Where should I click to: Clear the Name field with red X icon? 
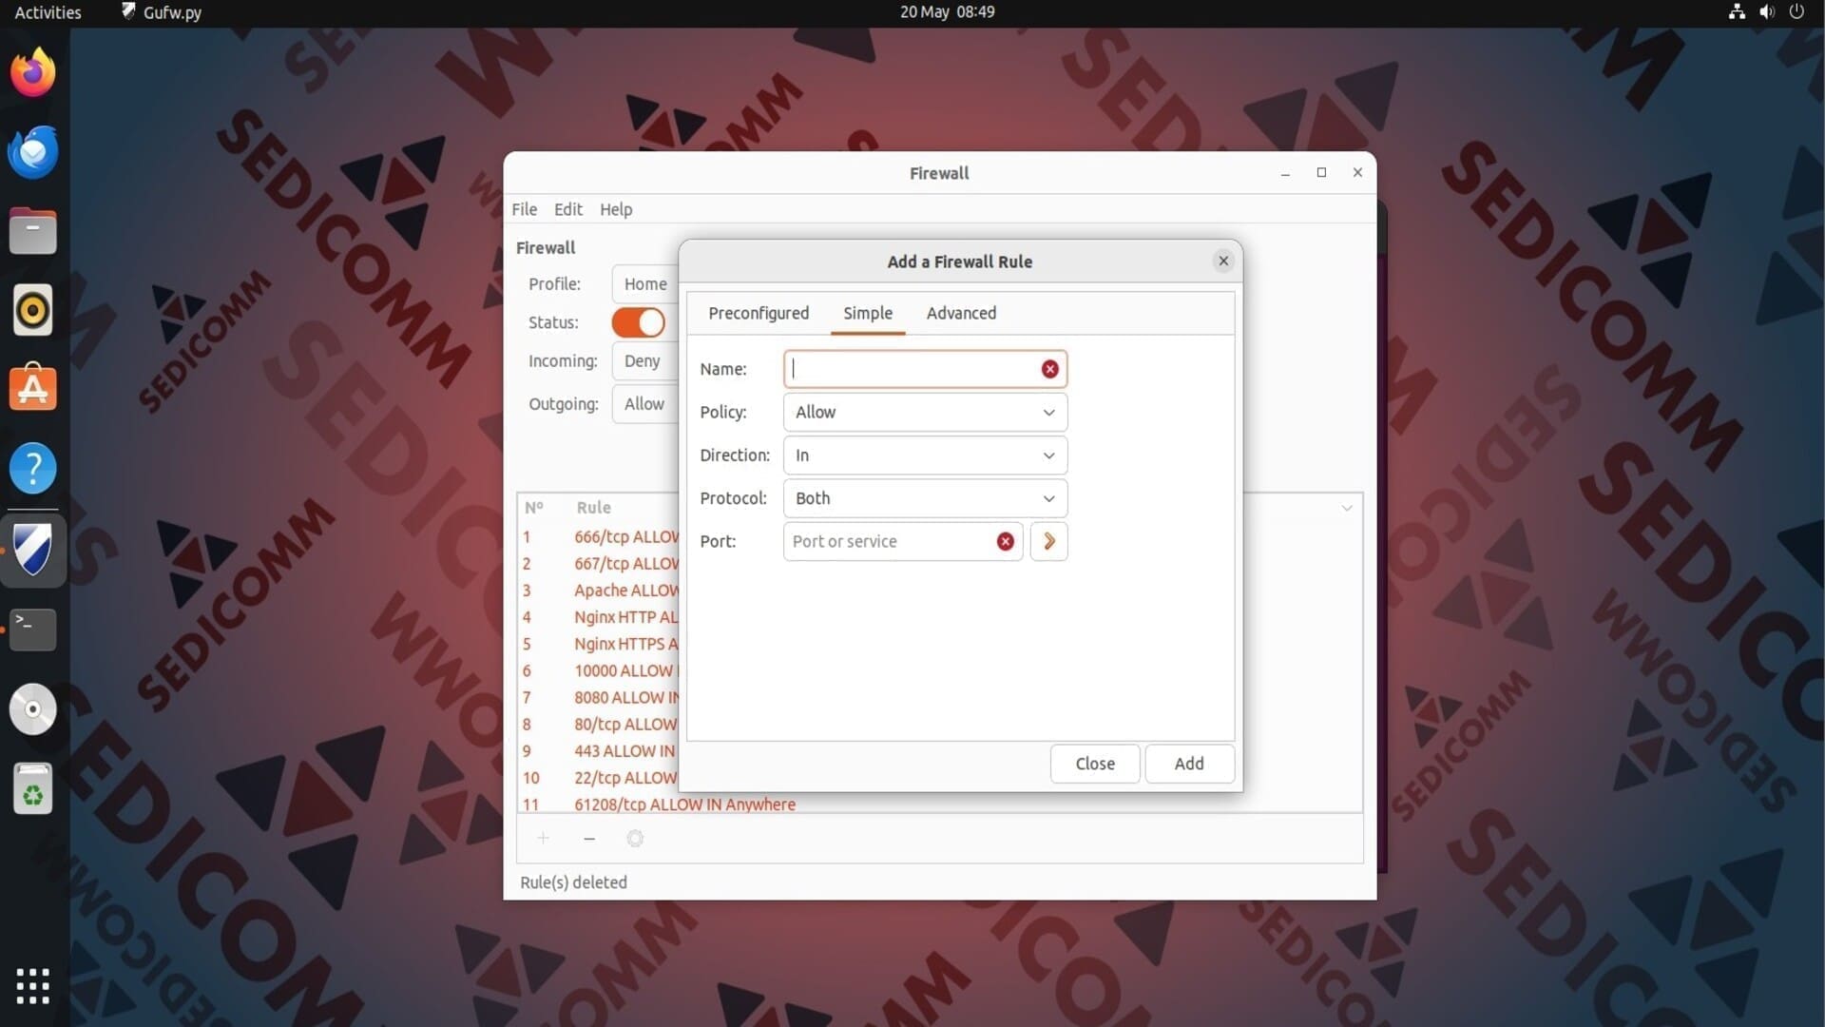pos(1049,369)
